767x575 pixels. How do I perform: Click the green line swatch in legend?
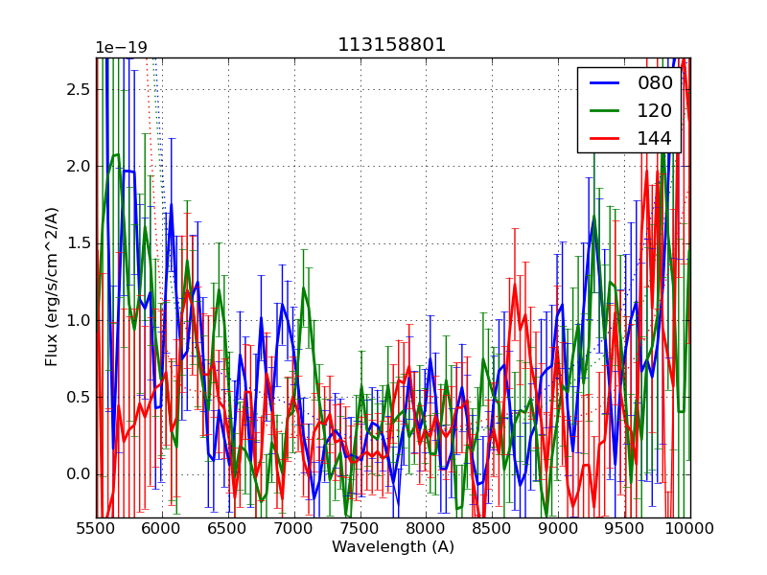(604, 111)
